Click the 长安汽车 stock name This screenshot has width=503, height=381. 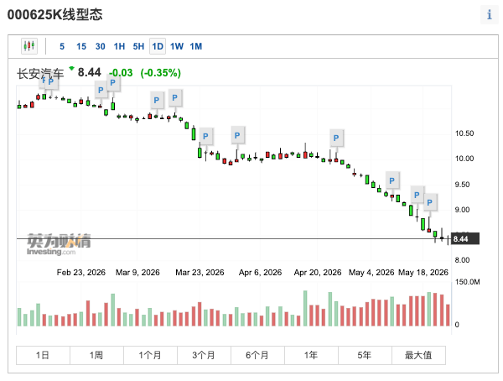(x=40, y=74)
